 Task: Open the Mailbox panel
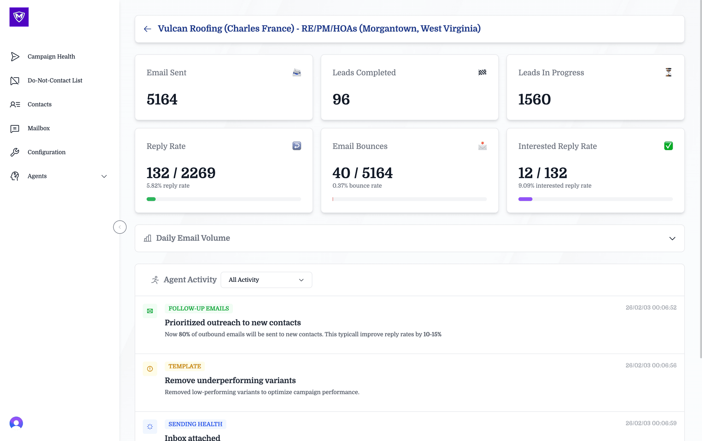[38, 128]
